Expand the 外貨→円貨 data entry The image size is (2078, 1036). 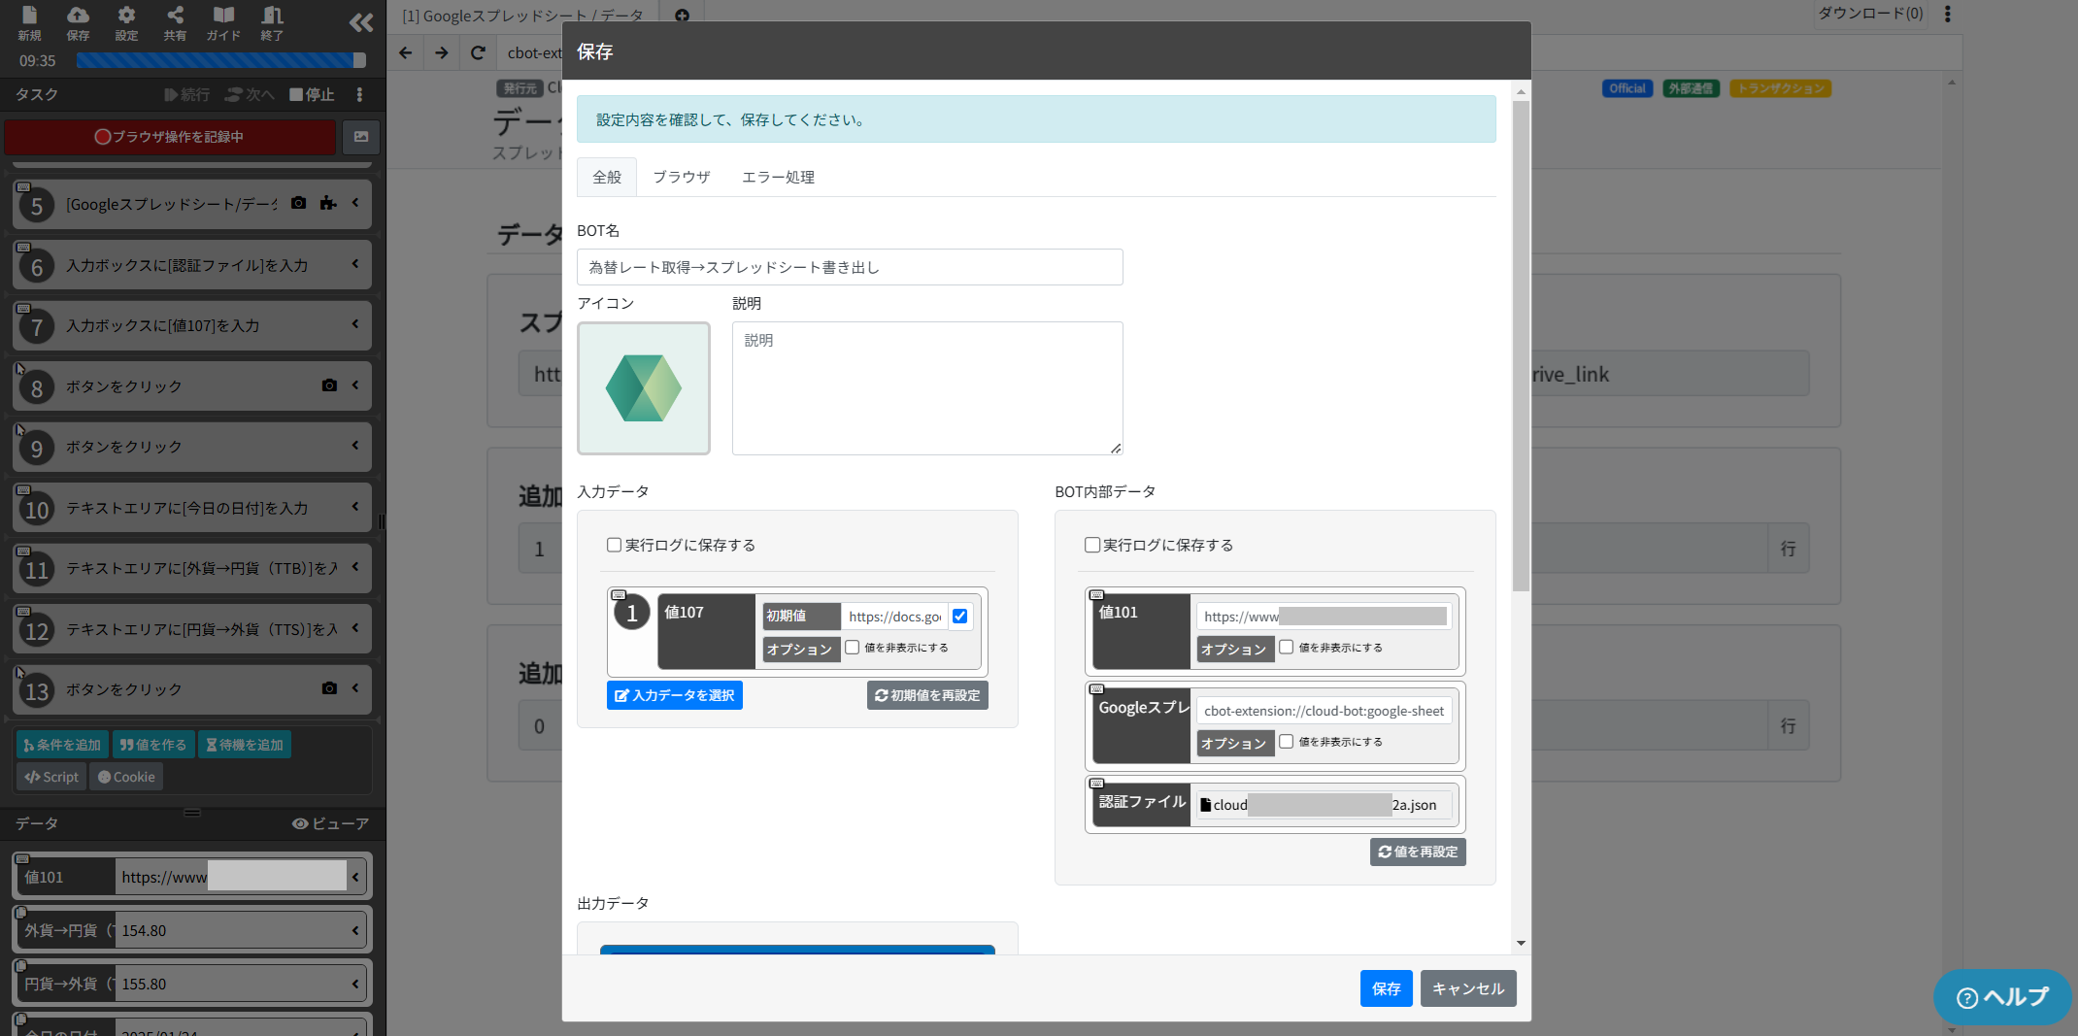click(x=353, y=929)
